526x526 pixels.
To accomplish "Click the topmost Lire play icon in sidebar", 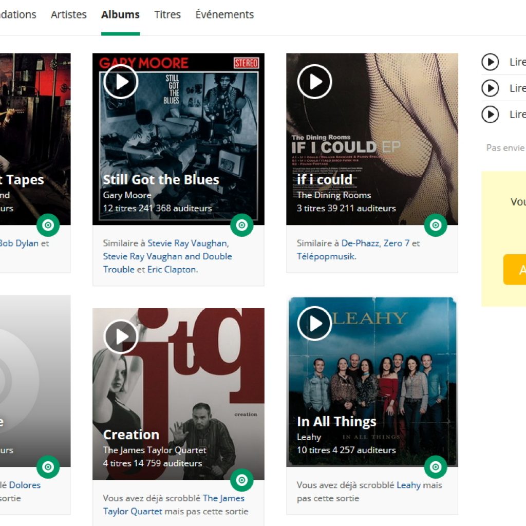I will (x=490, y=62).
